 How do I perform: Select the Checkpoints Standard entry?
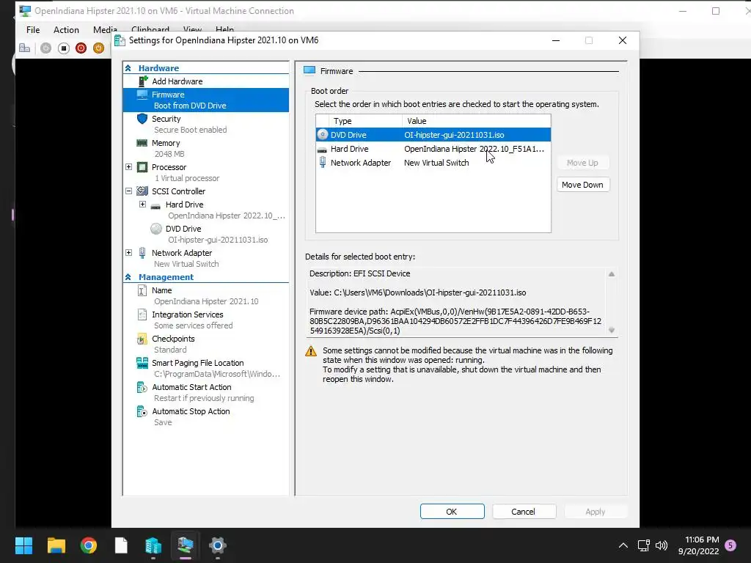coord(205,344)
